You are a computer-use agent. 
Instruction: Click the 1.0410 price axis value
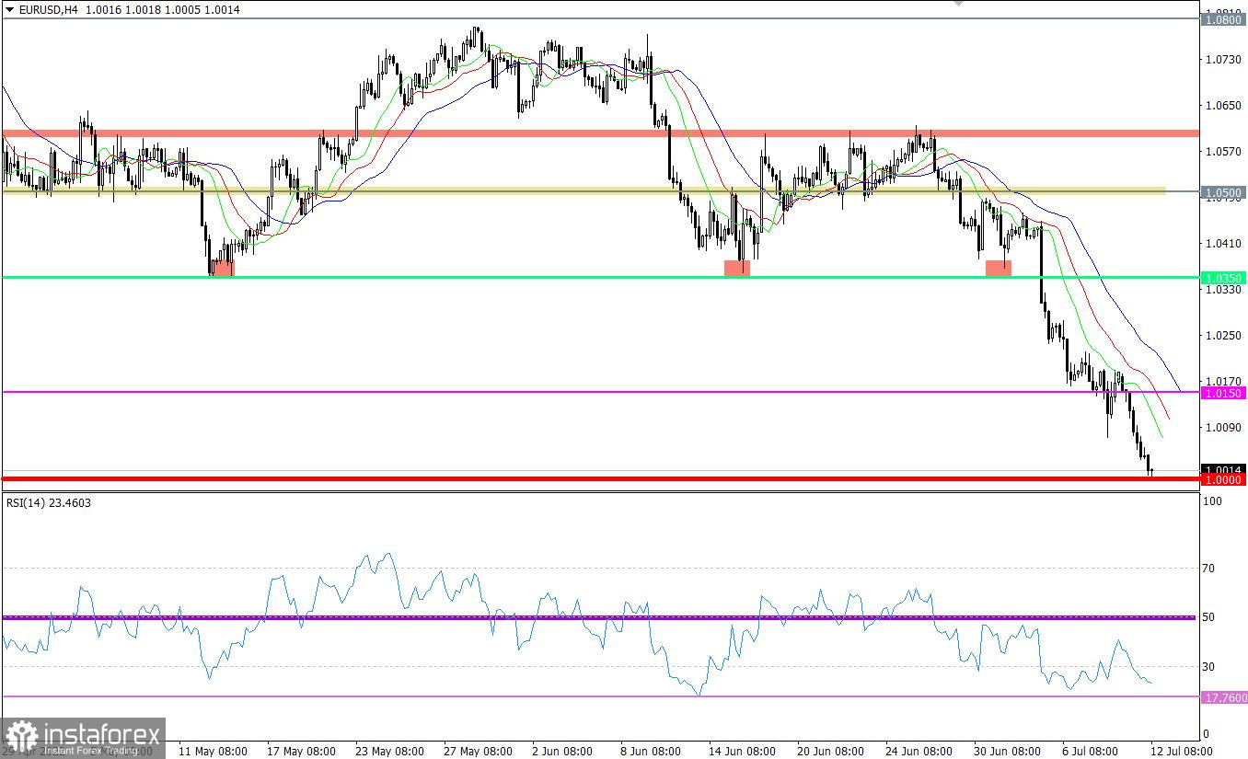point(1222,243)
